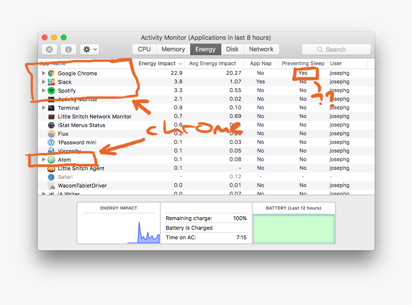Select Little Snitch Network Monitor row
The height and width of the screenshot is (305, 412).
click(206, 117)
